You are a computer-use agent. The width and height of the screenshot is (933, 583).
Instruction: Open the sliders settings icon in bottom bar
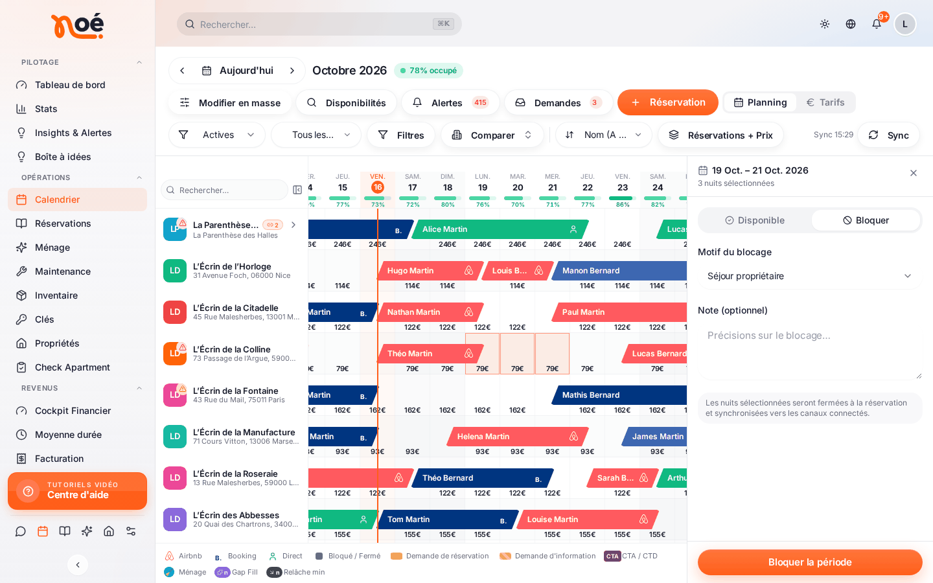(x=131, y=531)
